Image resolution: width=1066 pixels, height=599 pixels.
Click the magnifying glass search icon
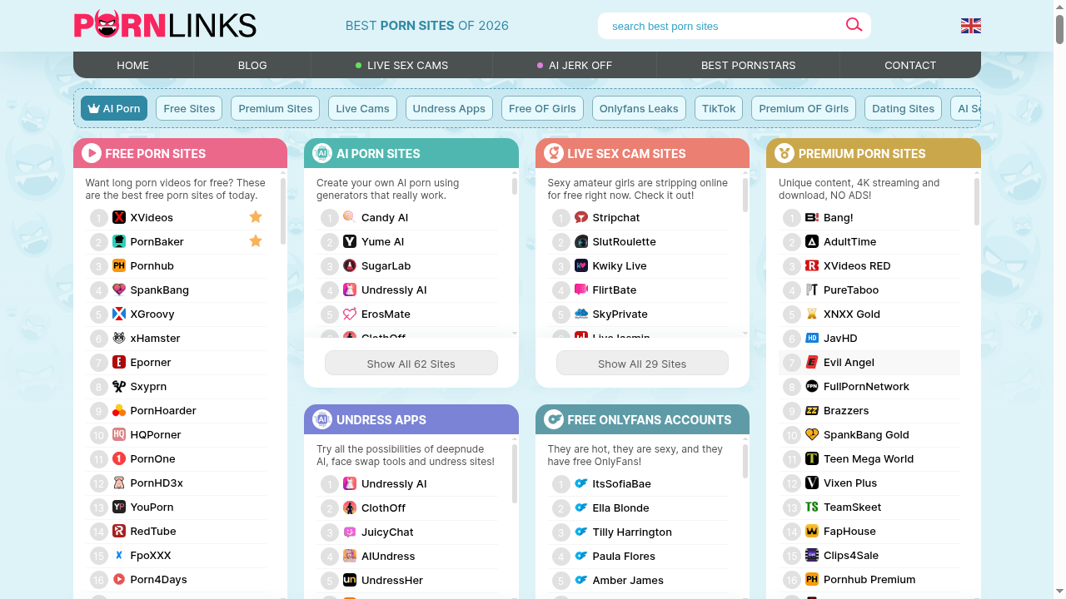[x=854, y=25]
